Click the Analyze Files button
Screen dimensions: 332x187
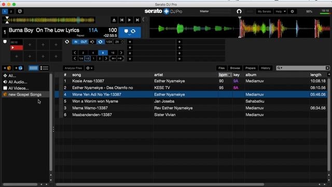coord(73,68)
